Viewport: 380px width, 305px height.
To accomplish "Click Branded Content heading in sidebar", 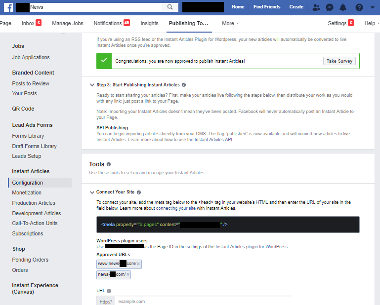I will [33, 73].
